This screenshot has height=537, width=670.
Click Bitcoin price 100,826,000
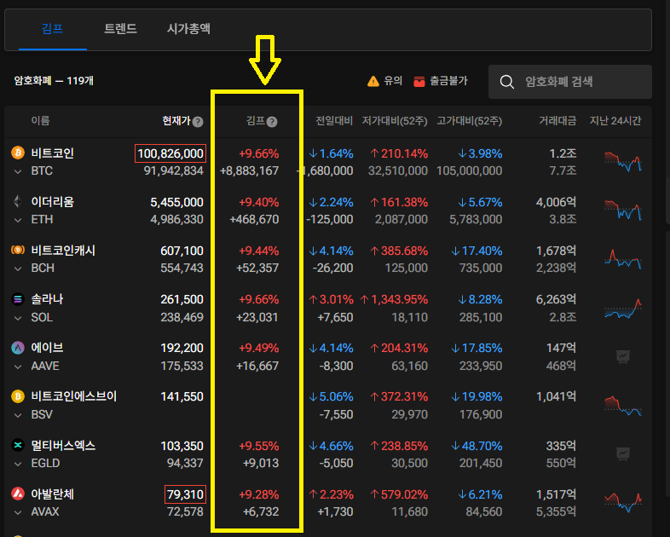pos(170,153)
